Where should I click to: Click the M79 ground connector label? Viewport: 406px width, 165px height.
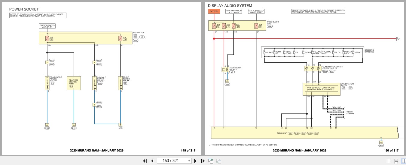(x=121, y=128)
